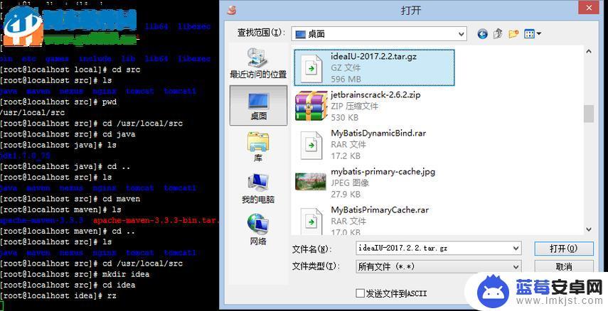
Task: Click the file list scrollbar up arrow
Action: [589, 52]
